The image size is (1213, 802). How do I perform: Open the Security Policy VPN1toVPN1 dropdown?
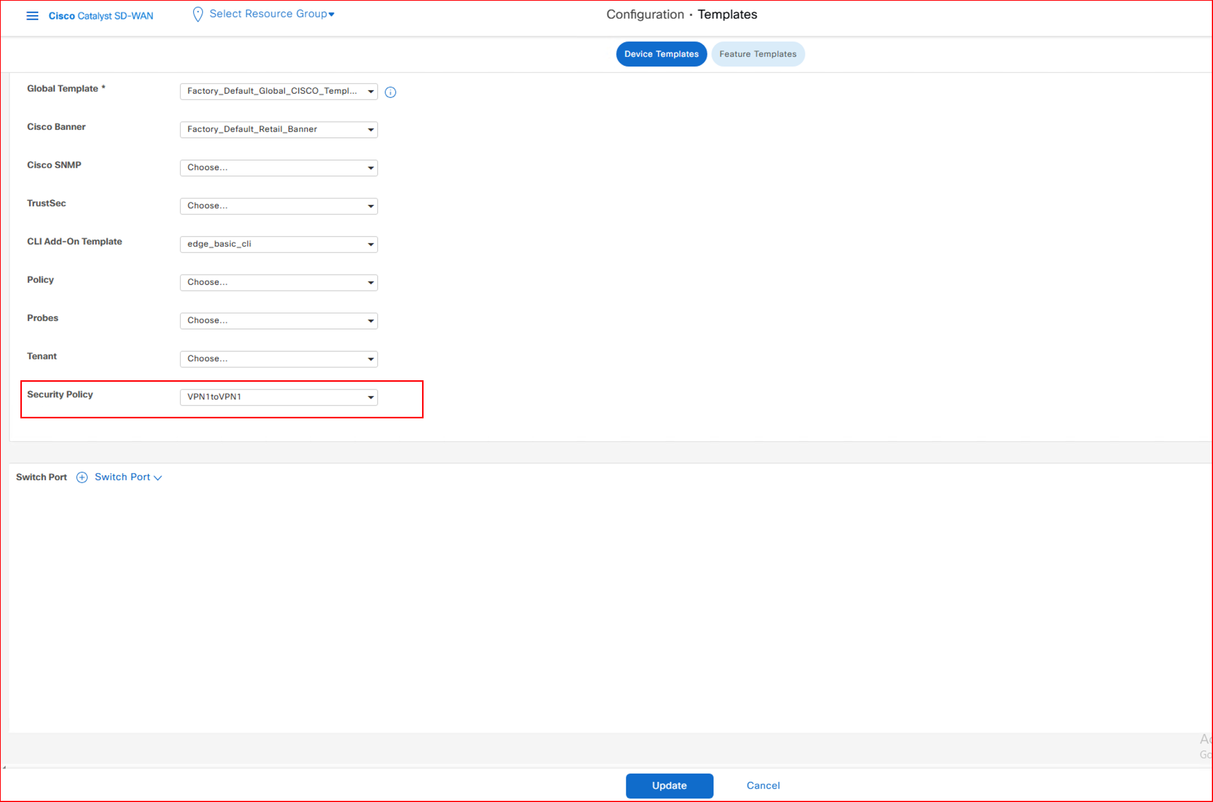click(x=279, y=397)
